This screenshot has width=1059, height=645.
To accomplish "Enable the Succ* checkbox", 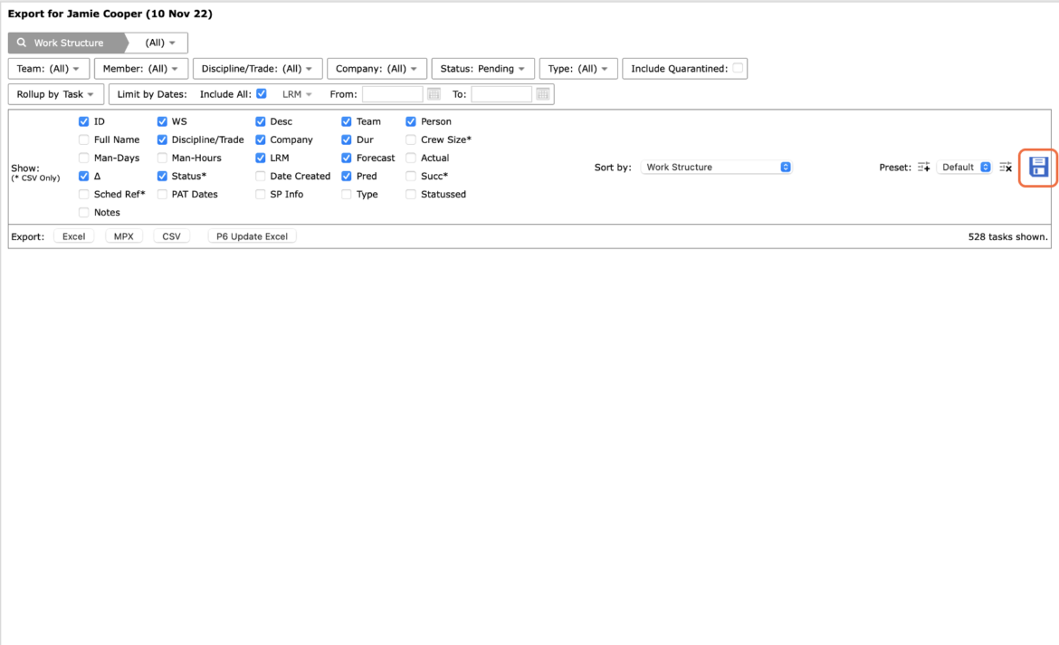I will coord(411,176).
